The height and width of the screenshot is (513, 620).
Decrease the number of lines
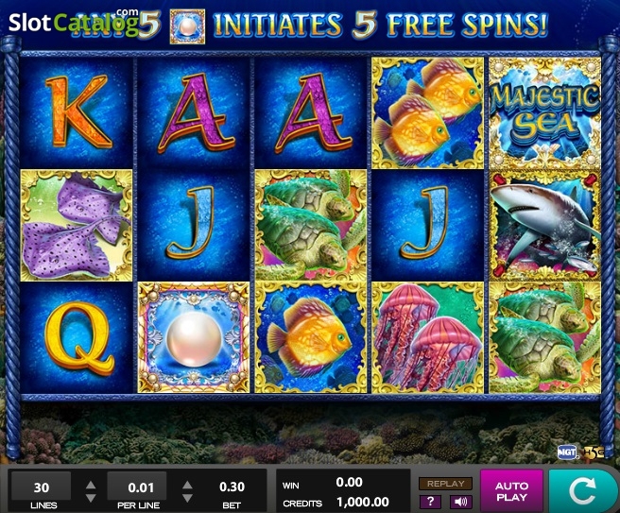tap(91, 498)
